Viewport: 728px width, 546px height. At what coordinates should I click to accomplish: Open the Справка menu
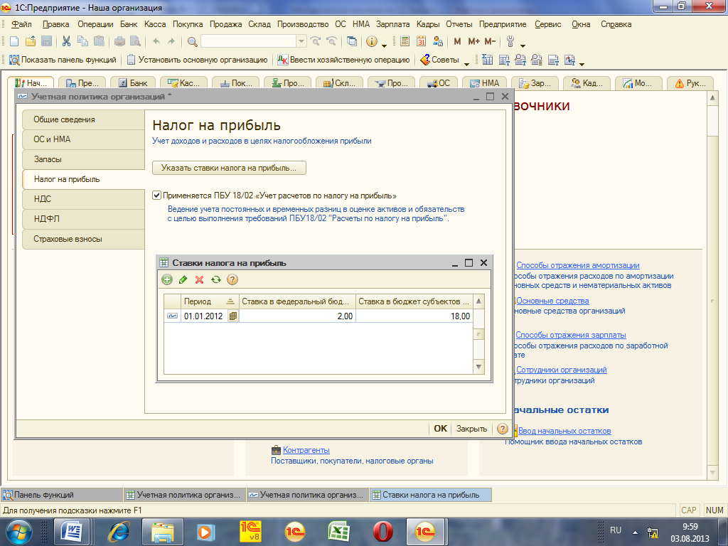coord(616,24)
